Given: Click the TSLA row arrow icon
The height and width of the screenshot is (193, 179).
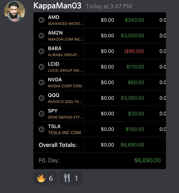Looking at the screenshot, I should click(41, 129).
